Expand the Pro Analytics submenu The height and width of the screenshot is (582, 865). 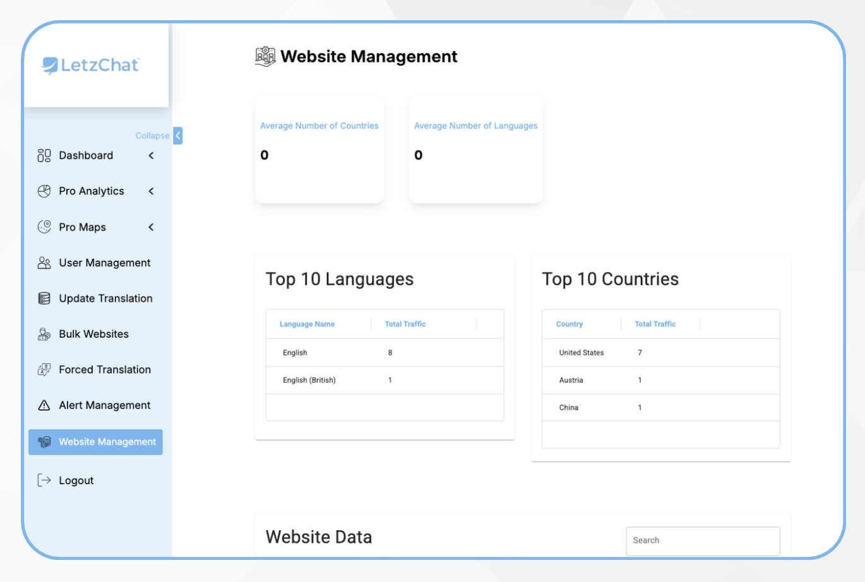coord(151,191)
